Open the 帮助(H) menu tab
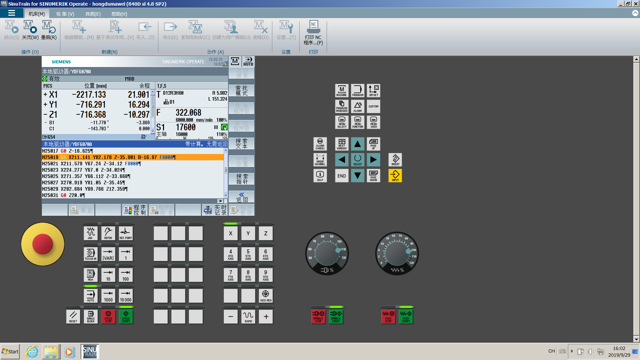 pyautogui.click(x=119, y=14)
